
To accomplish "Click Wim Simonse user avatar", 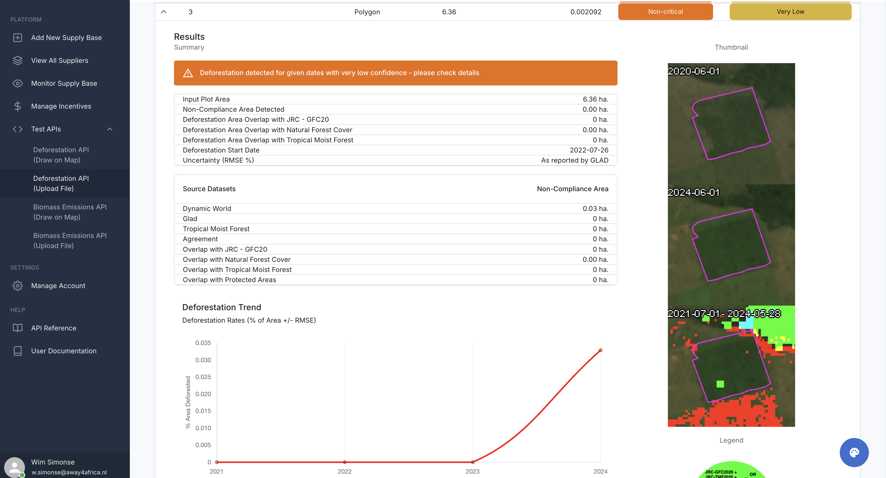I will (15, 467).
